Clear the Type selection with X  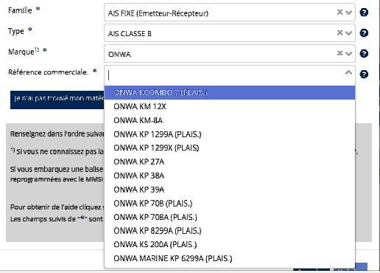tap(339, 32)
